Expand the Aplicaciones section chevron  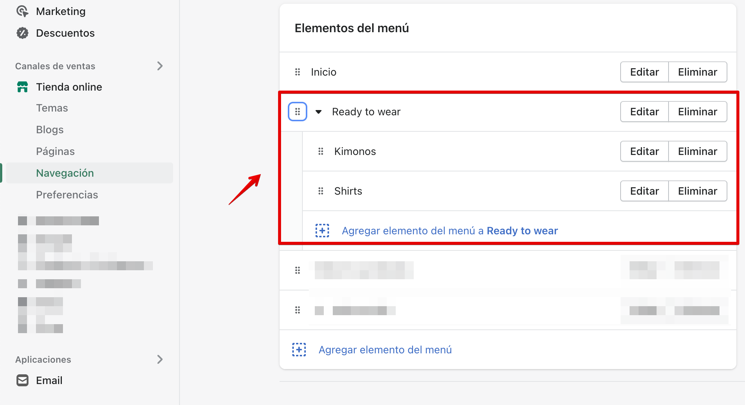(x=160, y=359)
